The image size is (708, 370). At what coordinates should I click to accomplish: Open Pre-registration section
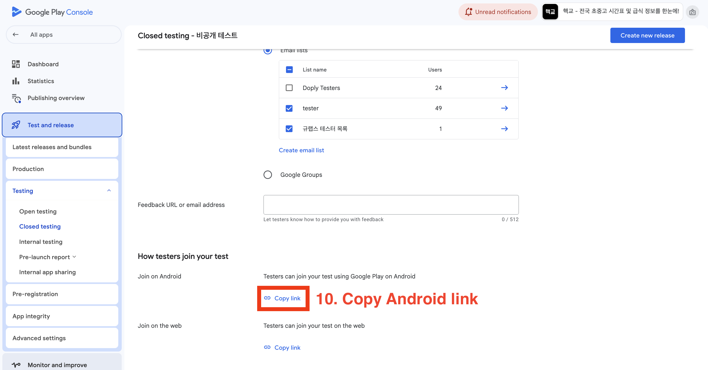[62, 294]
